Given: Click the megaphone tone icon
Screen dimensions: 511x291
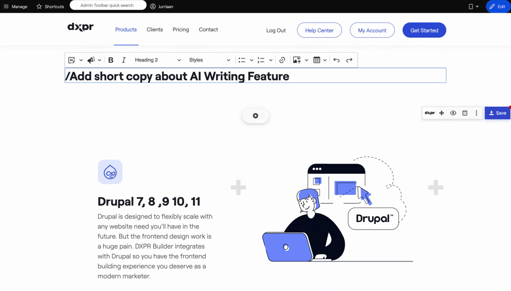Looking at the screenshot, I should pyautogui.click(x=91, y=60).
